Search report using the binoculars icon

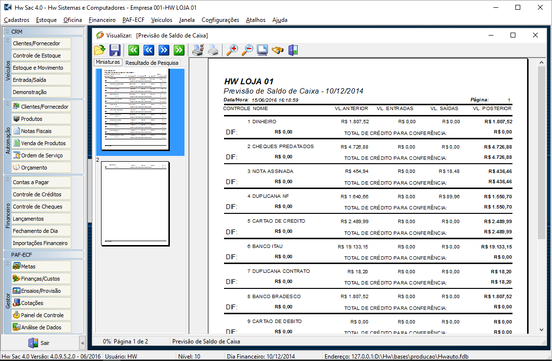pos(278,50)
